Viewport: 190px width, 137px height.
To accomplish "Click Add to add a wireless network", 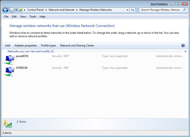I will [x=7, y=46].
